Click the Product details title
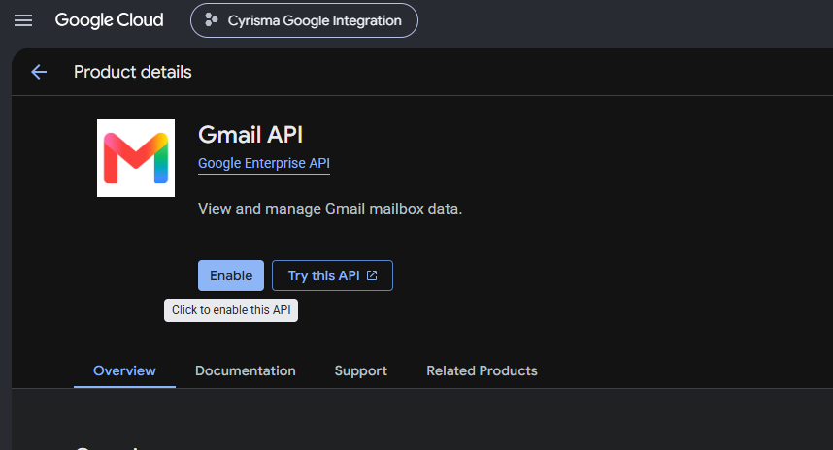 click(x=133, y=72)
